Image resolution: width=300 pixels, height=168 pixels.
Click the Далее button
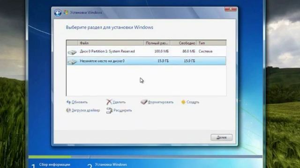coord(222,137)
